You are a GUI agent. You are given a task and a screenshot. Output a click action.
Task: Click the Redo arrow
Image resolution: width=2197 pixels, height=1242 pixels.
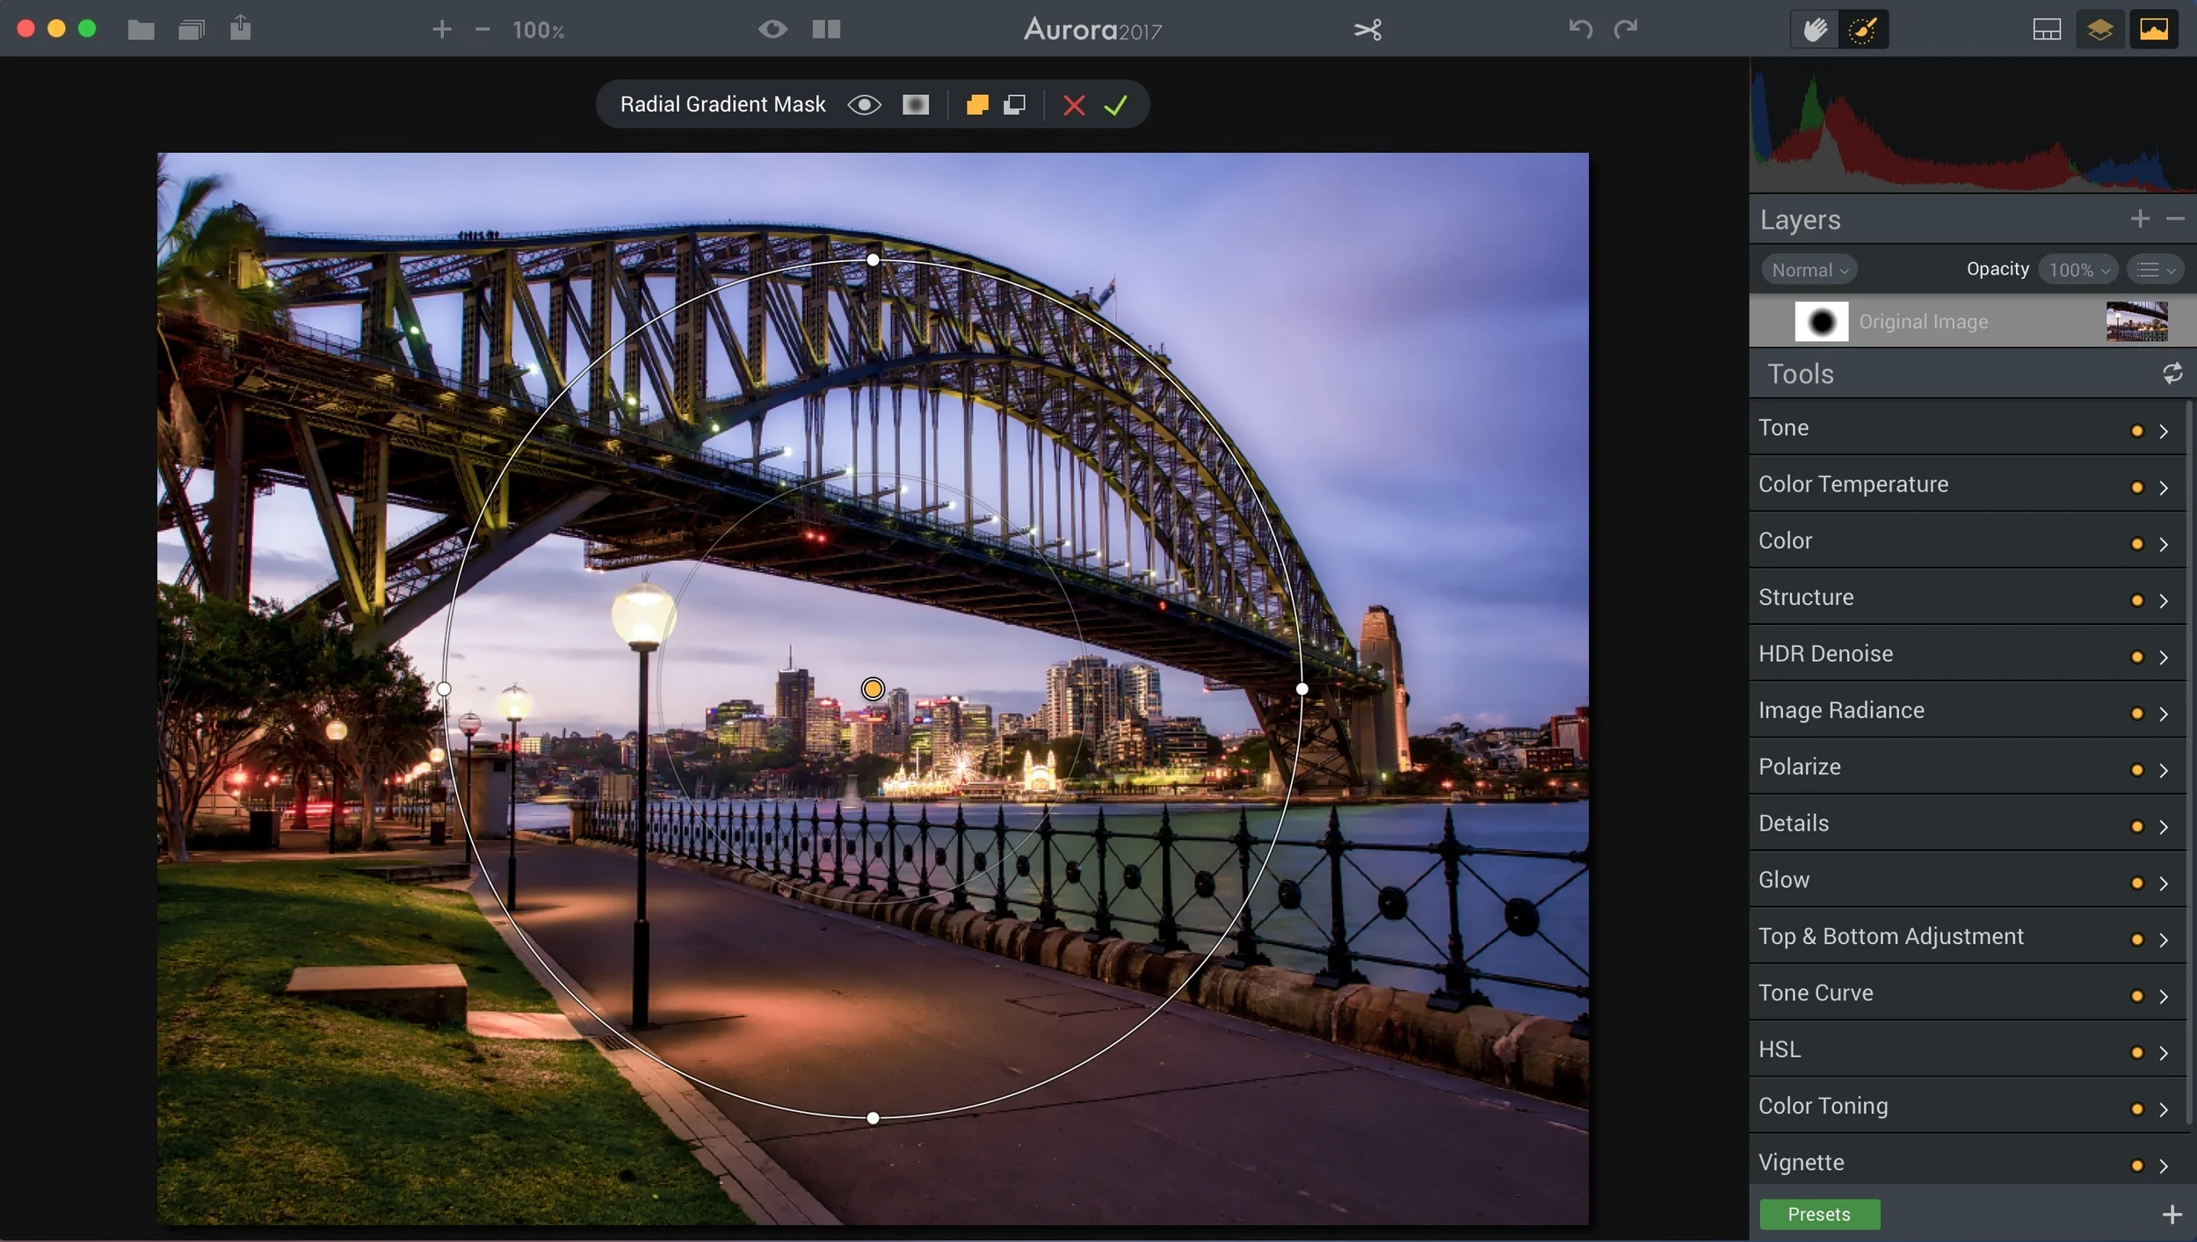point(1627,29)
